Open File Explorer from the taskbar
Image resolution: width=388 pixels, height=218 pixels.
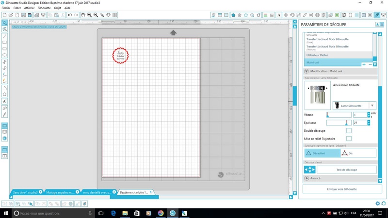click(125, 213)
